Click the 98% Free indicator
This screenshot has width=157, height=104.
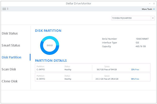(135, 79)
